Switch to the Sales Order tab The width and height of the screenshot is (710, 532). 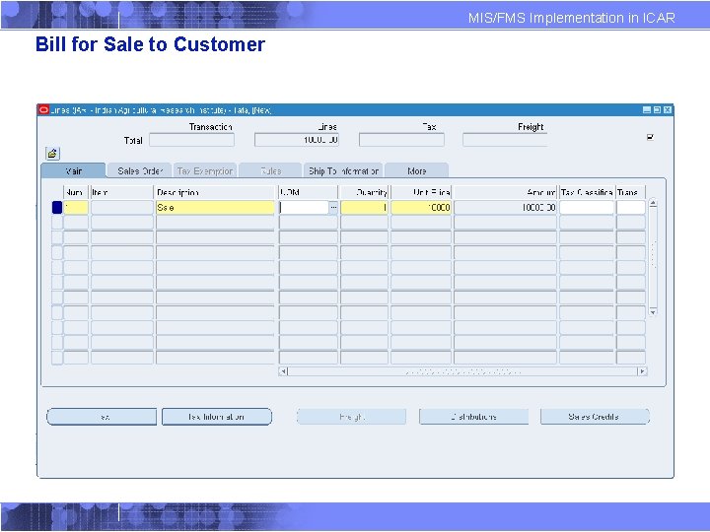pos(139,171)
